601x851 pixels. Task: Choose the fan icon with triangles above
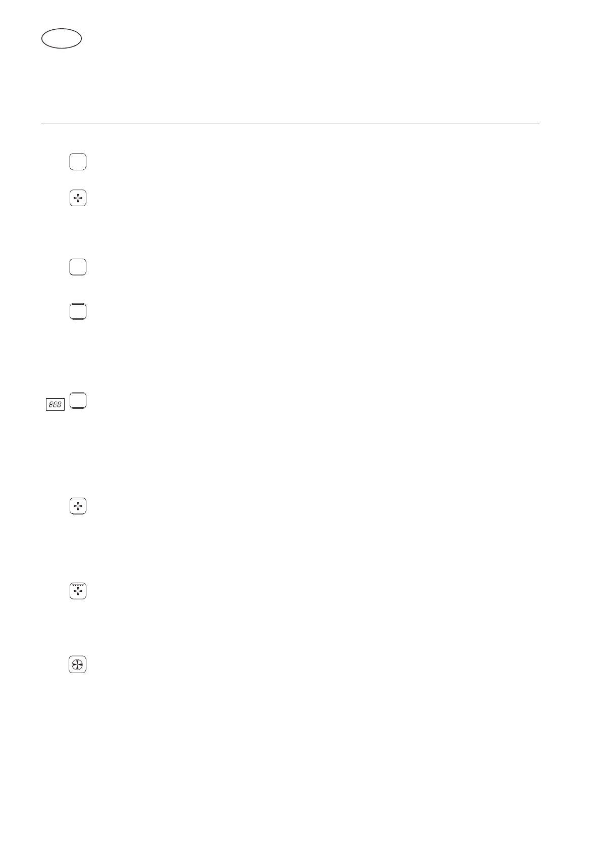(78, 591)
